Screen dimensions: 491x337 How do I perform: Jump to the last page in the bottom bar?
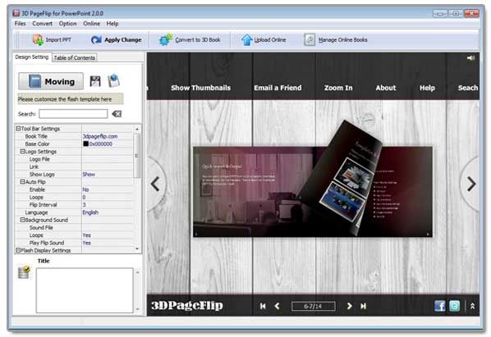click(x=363, y=306)
